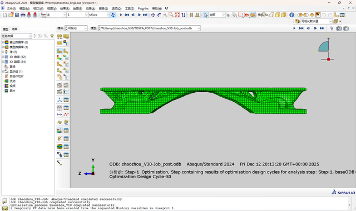Click the print icon in the top toolbar
This screenshot has height=211, width=356.
click(23, 15)
